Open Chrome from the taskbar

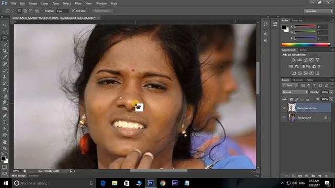pyautogui.click(x=163, y=183)
